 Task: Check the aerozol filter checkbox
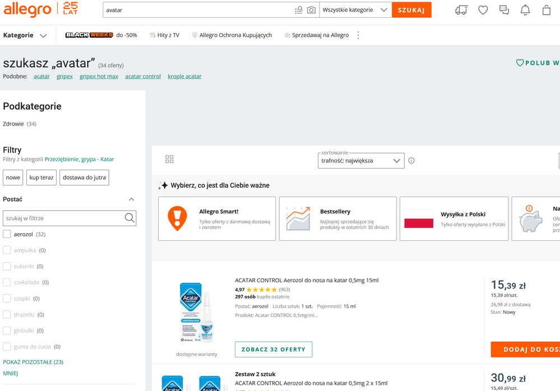tap(7, 234)
